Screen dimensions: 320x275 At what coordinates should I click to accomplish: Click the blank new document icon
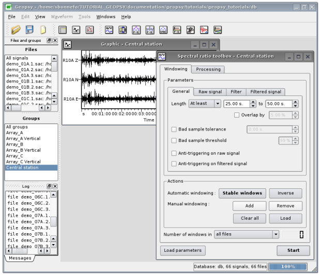(x=43, y=30)
